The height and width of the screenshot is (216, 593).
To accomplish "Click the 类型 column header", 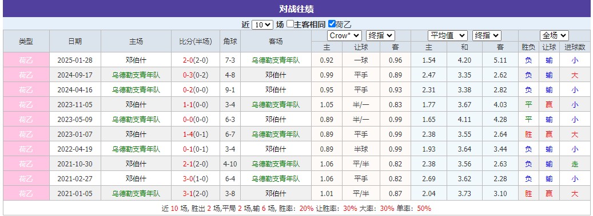I will 26,42.
